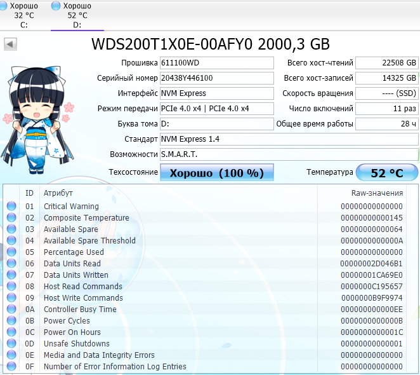
Task: Click the serial number field 20438Y446100
Action: (x=217, y=78)
